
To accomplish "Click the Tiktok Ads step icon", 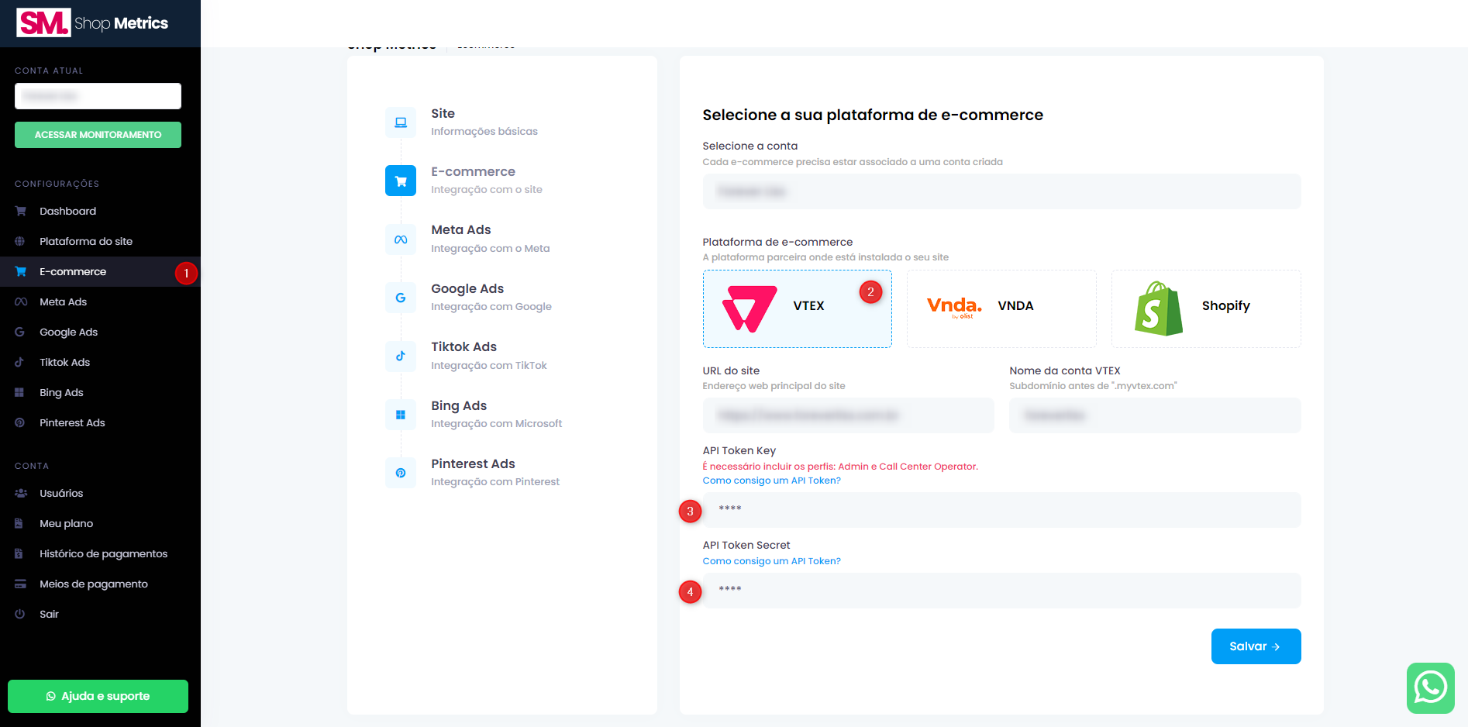I will tap(401, 357).
